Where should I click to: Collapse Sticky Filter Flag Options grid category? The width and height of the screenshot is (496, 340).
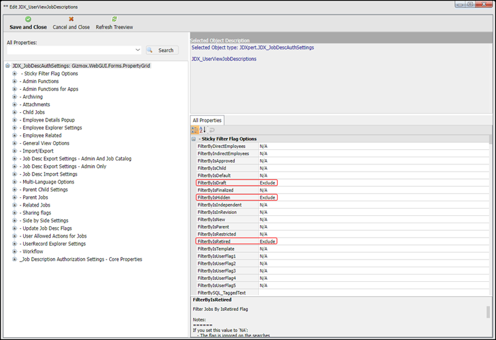194,139
